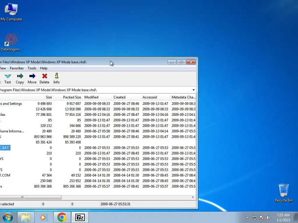Click the horizontal scrollbar right arrow
The image size is (298, 223).
click(x=193, y=197)
